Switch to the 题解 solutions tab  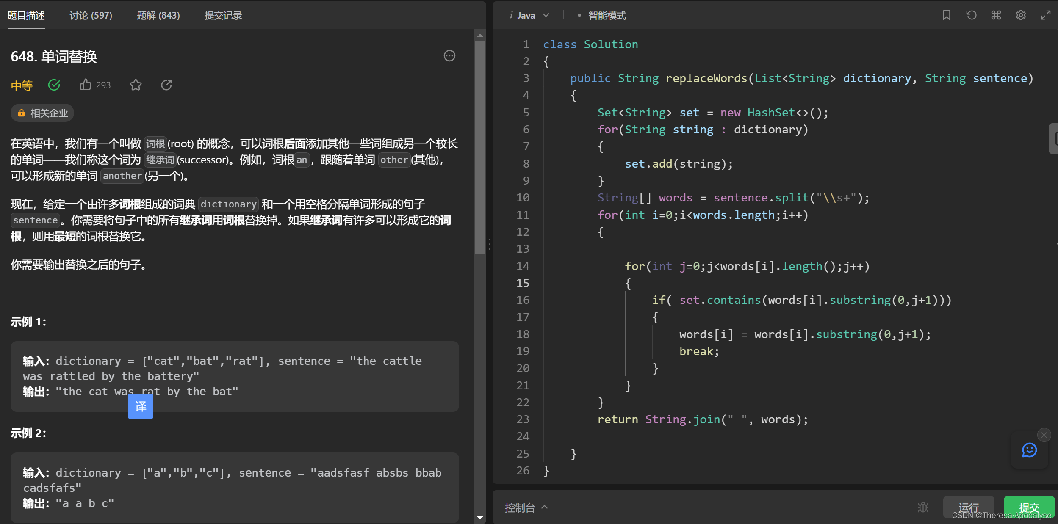pyautogui.click(x=158, y=15)
